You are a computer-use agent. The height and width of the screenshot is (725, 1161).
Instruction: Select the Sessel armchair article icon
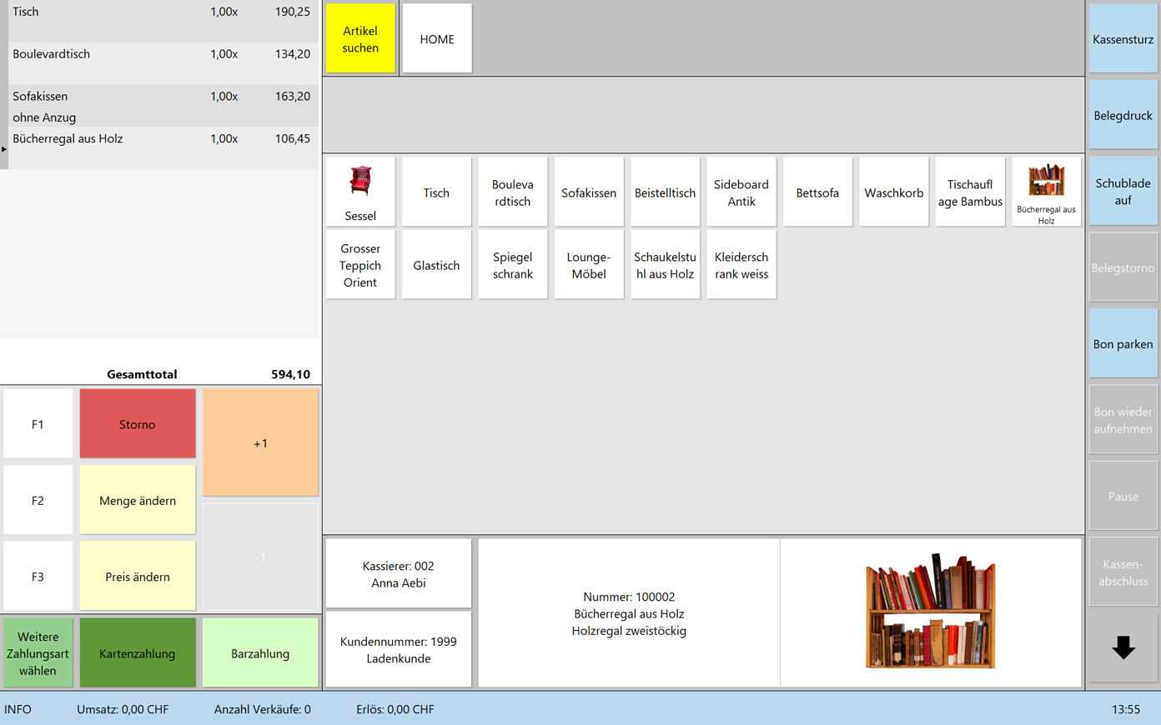(360, 192)
